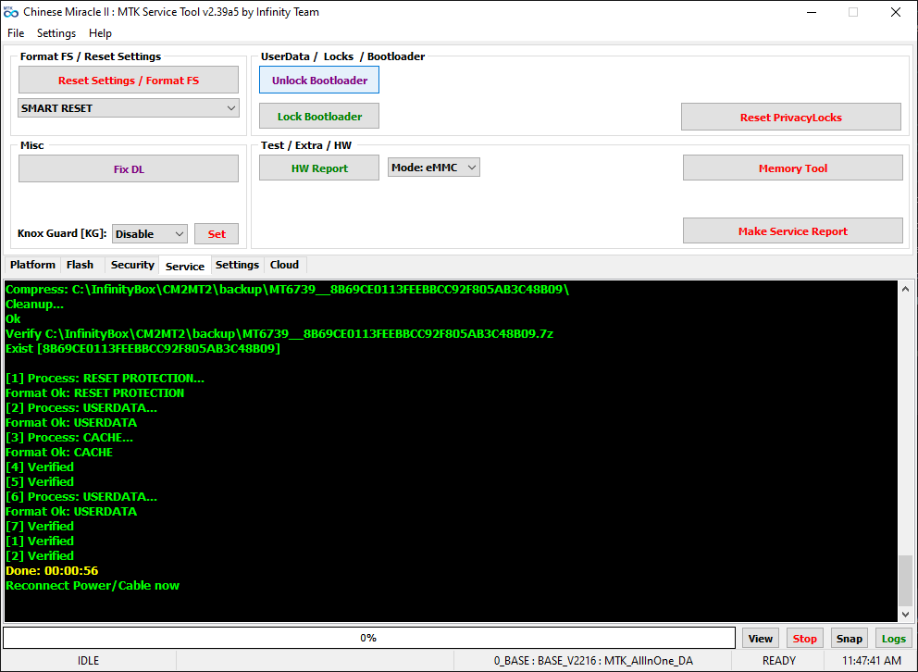Screen dimensions: 918x672
Task: Click the log scrollbar down arrow
Action: (905, 615)
